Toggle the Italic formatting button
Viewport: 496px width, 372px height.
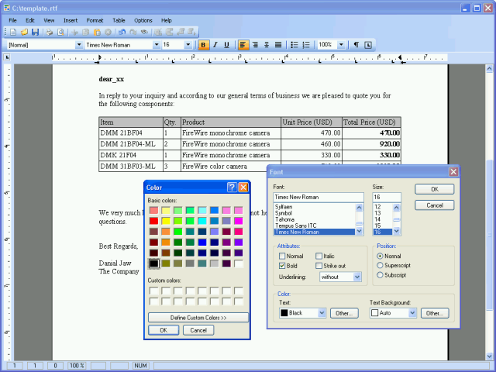coord(215,45)
